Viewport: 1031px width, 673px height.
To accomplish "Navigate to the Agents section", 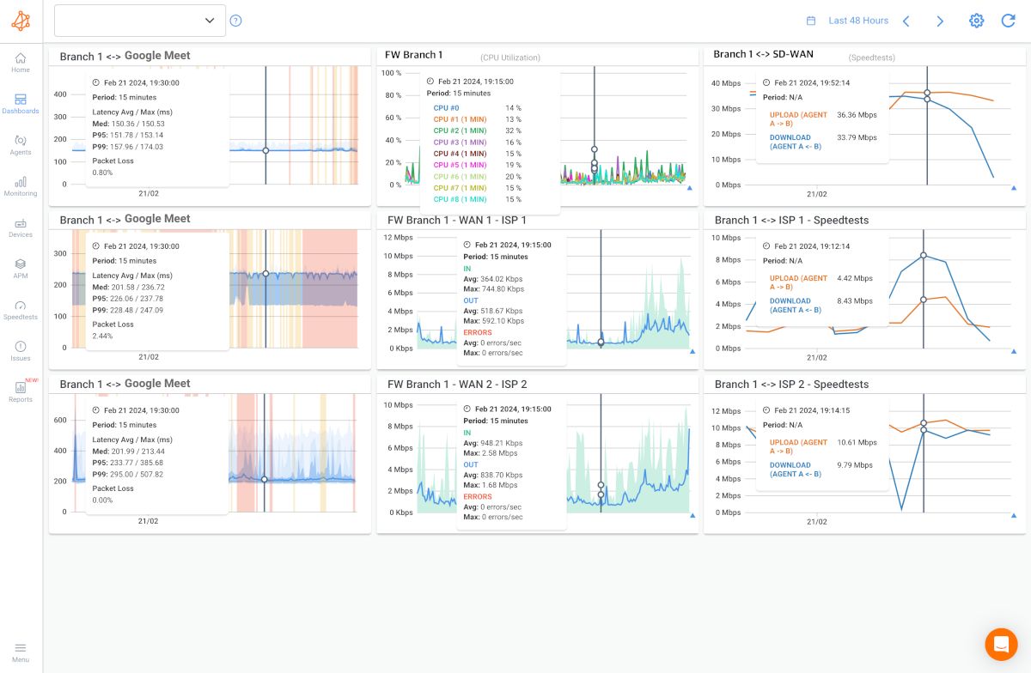I will (x=21, y=144).
